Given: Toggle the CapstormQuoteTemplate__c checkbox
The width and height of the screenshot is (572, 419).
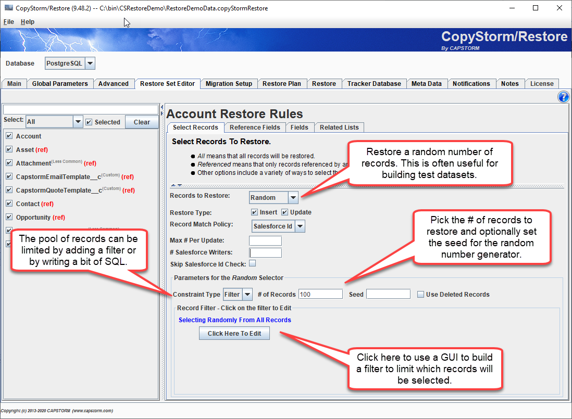Looking at the screenshot, I should 9,190.
